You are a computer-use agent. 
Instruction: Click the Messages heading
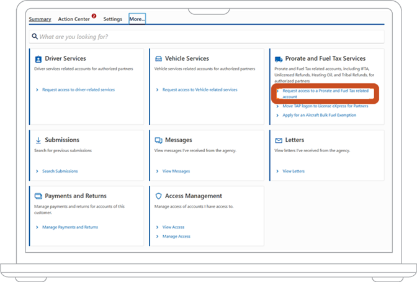(x=179, y=140)
